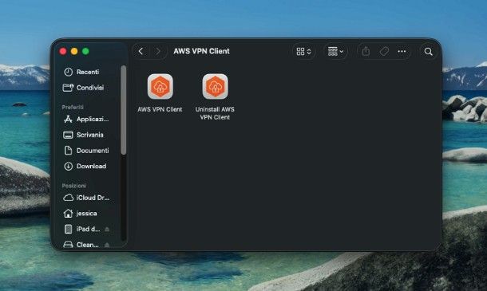The width and height of the screenshot is (487, 291).
Task: Click the AWS VPN Client file label
Action: tap(160, 109)
